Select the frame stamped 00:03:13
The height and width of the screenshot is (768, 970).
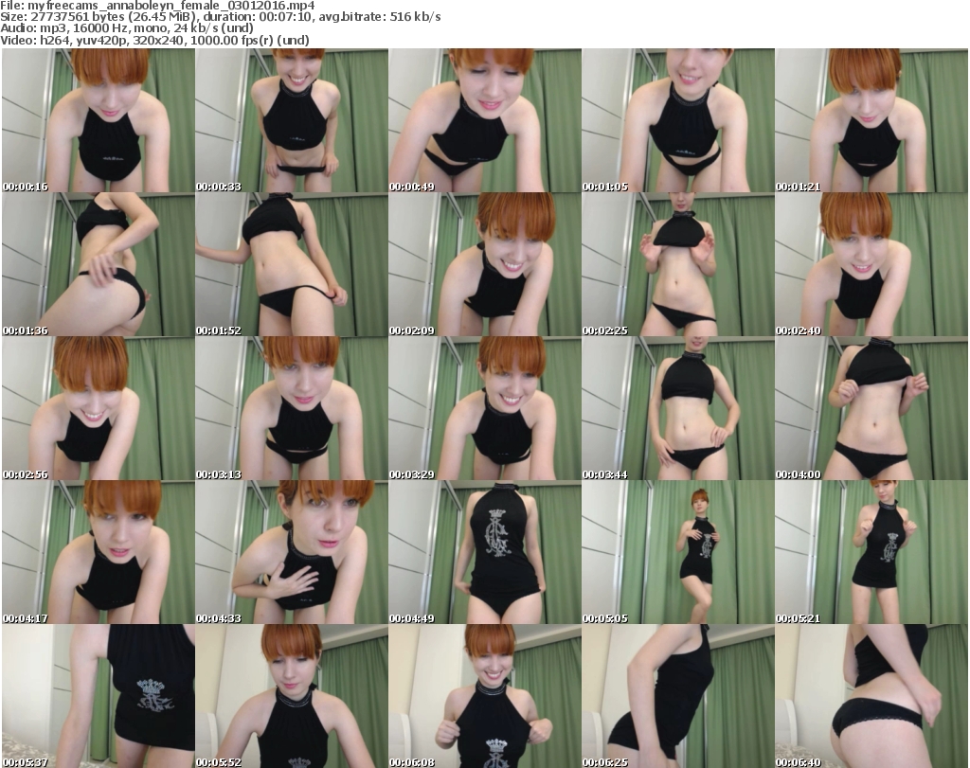tap(292, 409)
